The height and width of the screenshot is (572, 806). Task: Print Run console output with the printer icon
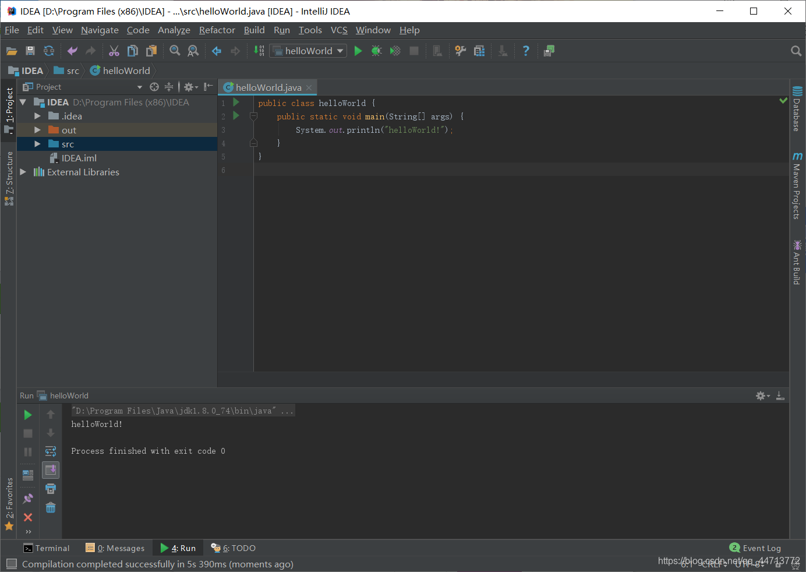pos(51,489)
